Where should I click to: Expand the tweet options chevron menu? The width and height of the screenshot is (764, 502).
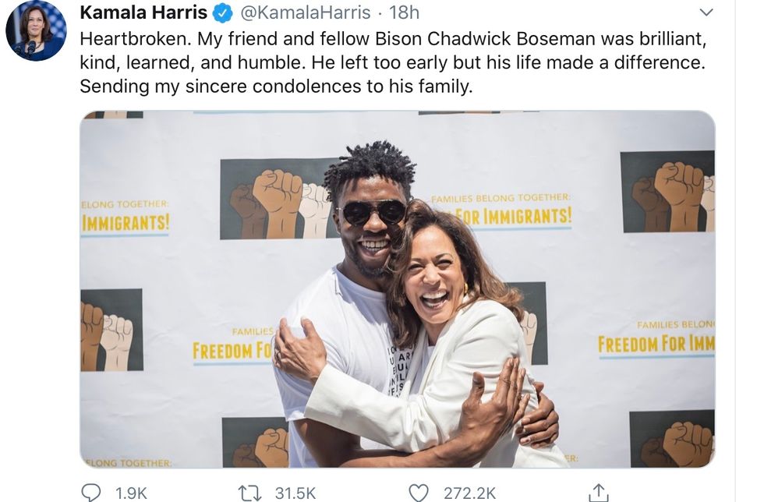[706, 12]
